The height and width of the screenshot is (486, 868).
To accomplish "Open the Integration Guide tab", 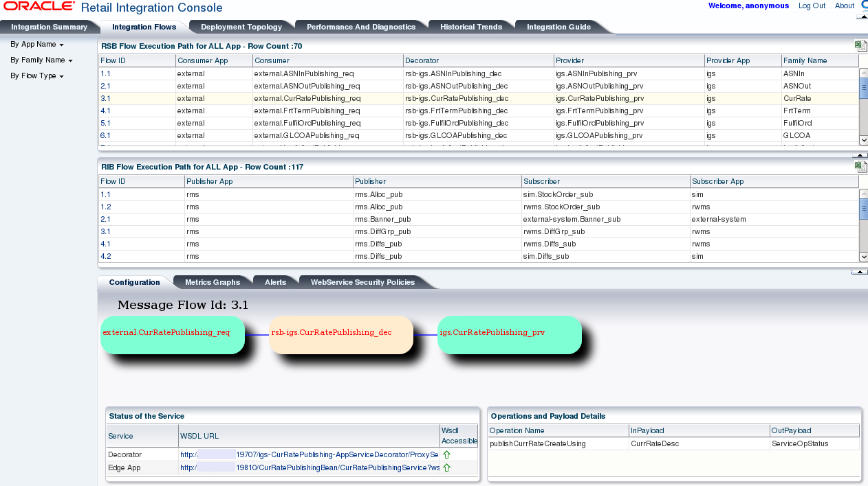I will tap(558, 27).
